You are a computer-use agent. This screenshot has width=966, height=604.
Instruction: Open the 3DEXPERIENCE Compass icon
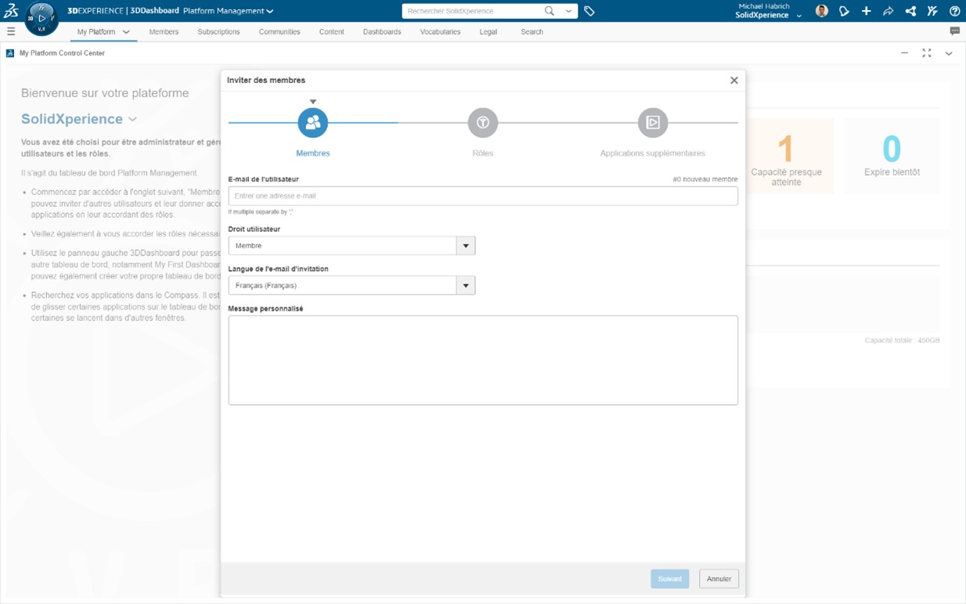[x=41, y=19]
